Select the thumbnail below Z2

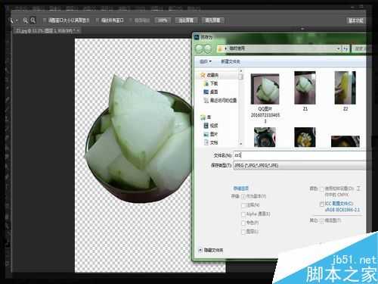[345, 142]
